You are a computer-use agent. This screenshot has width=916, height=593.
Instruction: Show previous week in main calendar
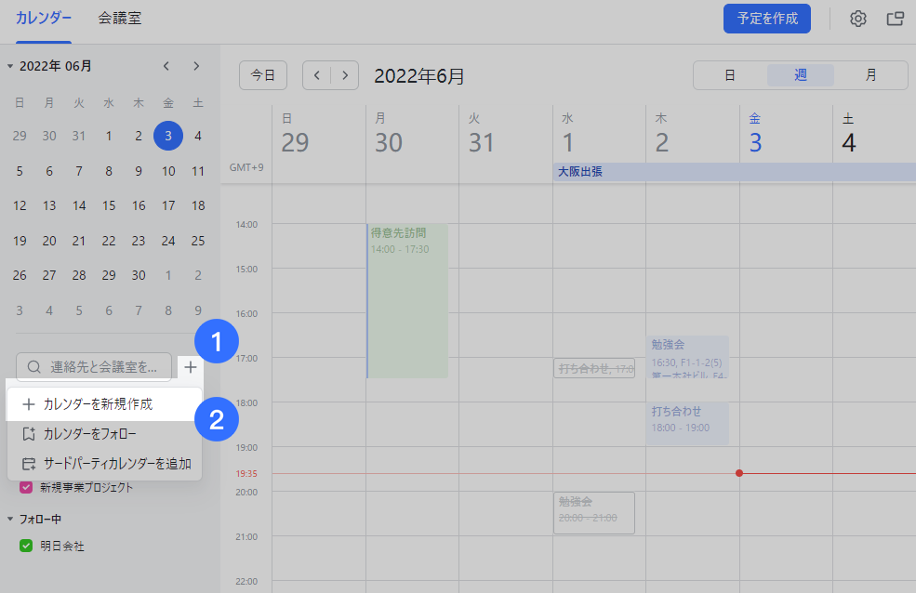[x=317, y=75]
